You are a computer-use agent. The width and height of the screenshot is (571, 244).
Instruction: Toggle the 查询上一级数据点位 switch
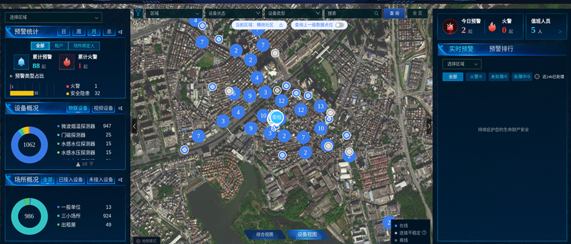(340, 24)
